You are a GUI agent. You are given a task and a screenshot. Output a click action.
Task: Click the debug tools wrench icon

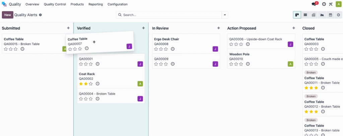pyautogui.click(x=331, y=4)
